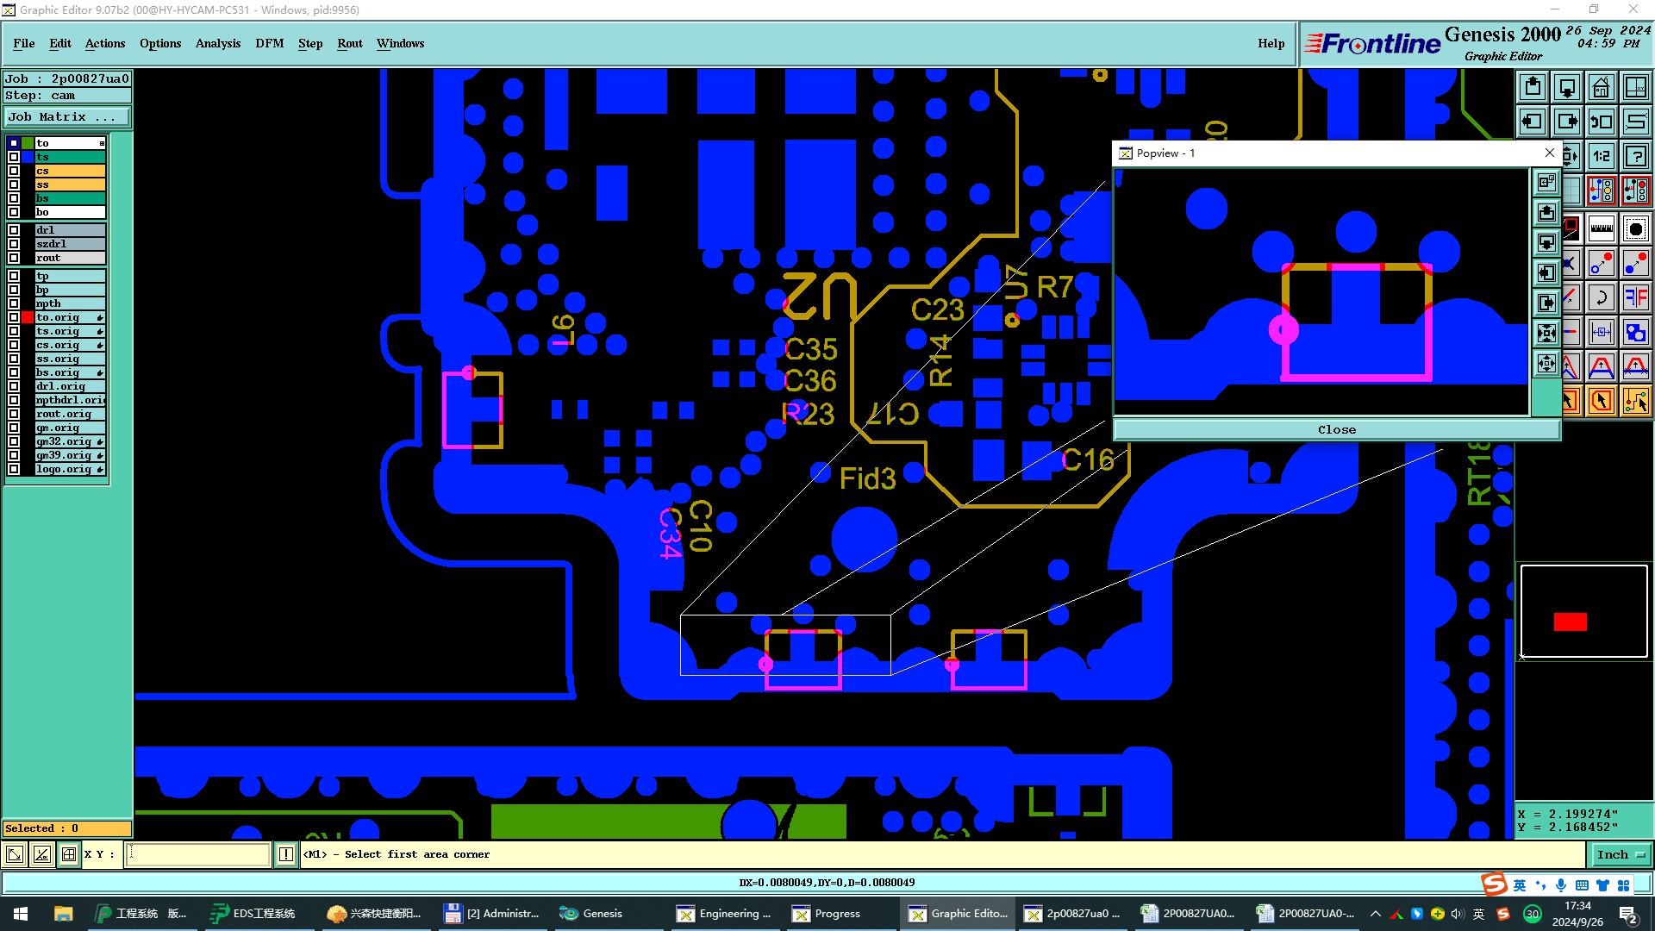Open the Inch units dropdown
The height and width of the screenshot is (931, 1655).
coord(1621,854)
